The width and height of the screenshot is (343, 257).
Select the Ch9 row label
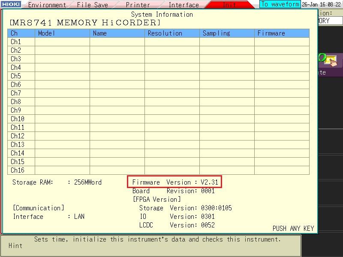click(x=16, y=110)
